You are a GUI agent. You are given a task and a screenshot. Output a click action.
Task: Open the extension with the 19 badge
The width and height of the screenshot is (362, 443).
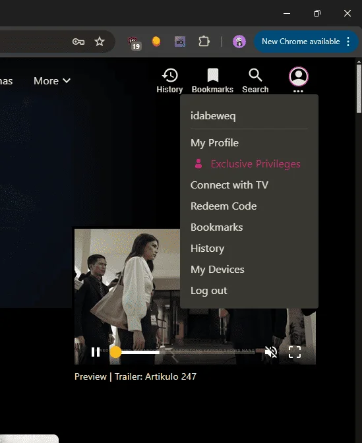134,43
